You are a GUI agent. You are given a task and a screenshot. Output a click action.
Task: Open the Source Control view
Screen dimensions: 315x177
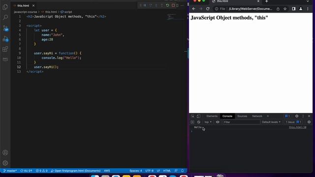click(5, 28)
